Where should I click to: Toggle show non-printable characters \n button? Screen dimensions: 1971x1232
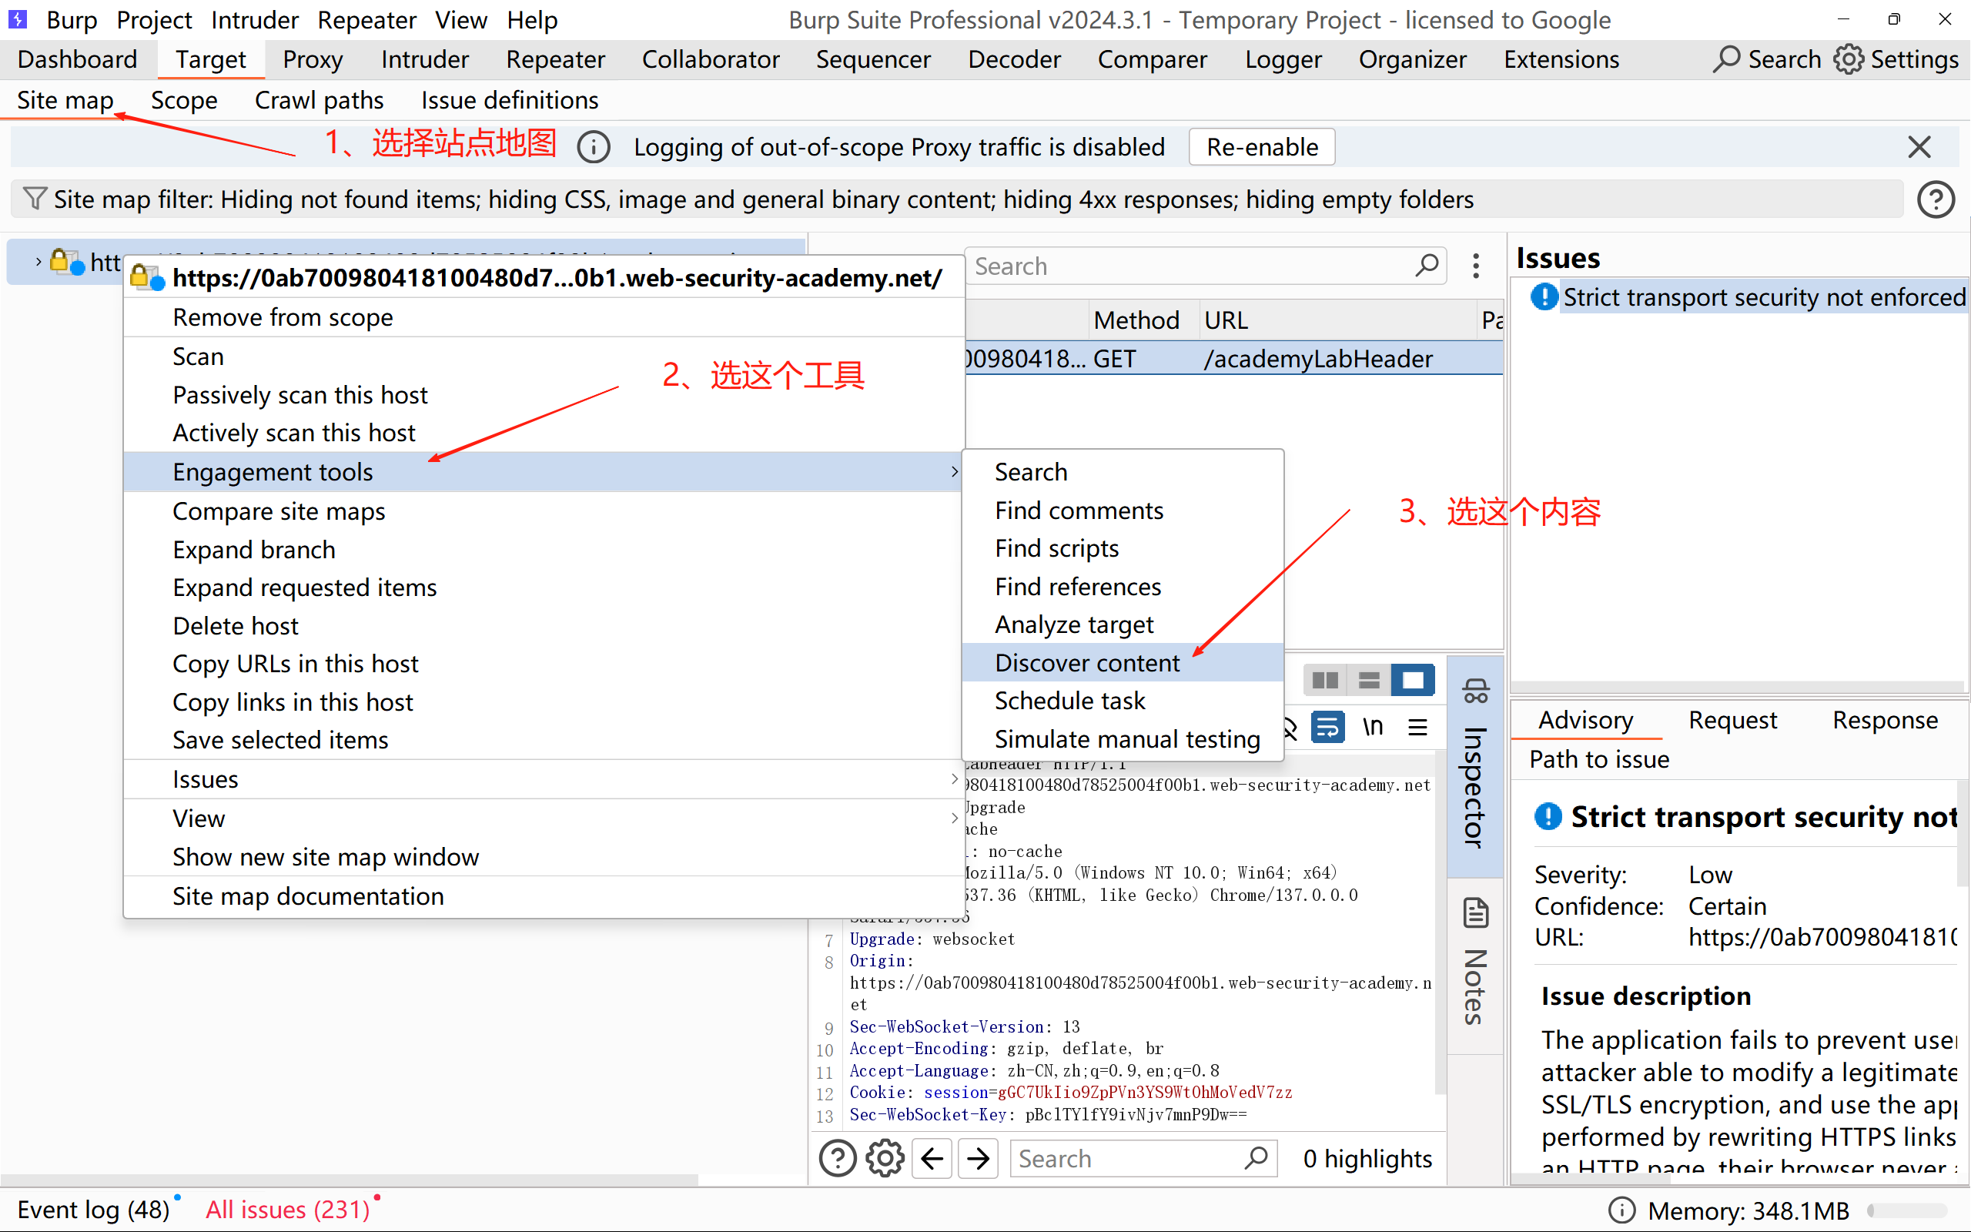pos(1374,727)
